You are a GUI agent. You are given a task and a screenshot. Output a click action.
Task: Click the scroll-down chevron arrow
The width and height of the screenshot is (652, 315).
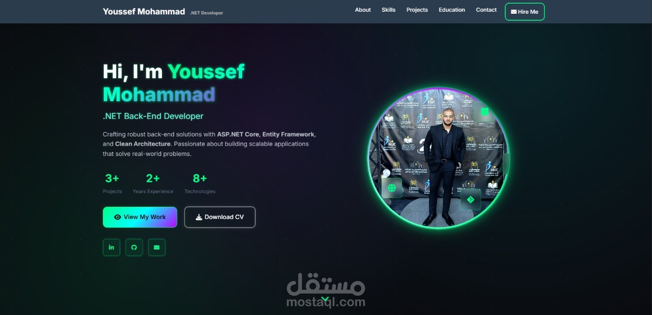coord(325,299)
